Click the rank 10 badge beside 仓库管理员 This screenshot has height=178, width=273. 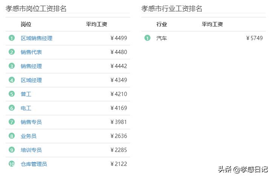(12, 164)
